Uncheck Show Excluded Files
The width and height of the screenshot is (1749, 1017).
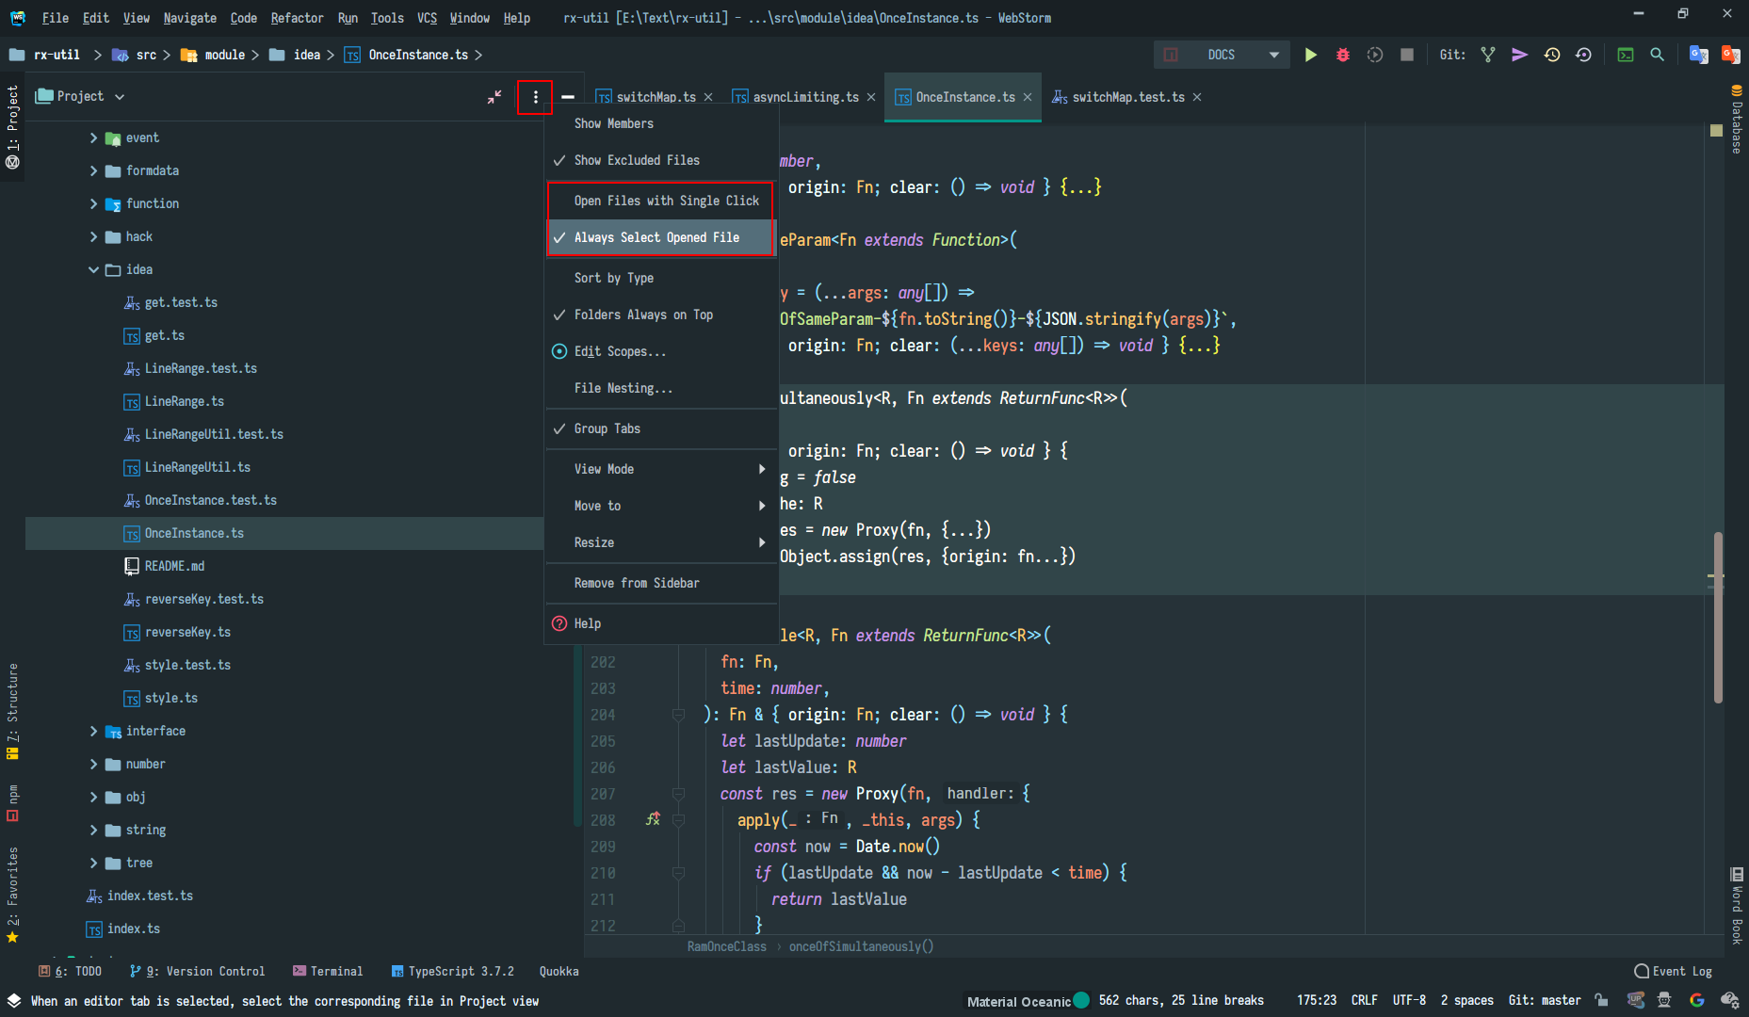661,160
